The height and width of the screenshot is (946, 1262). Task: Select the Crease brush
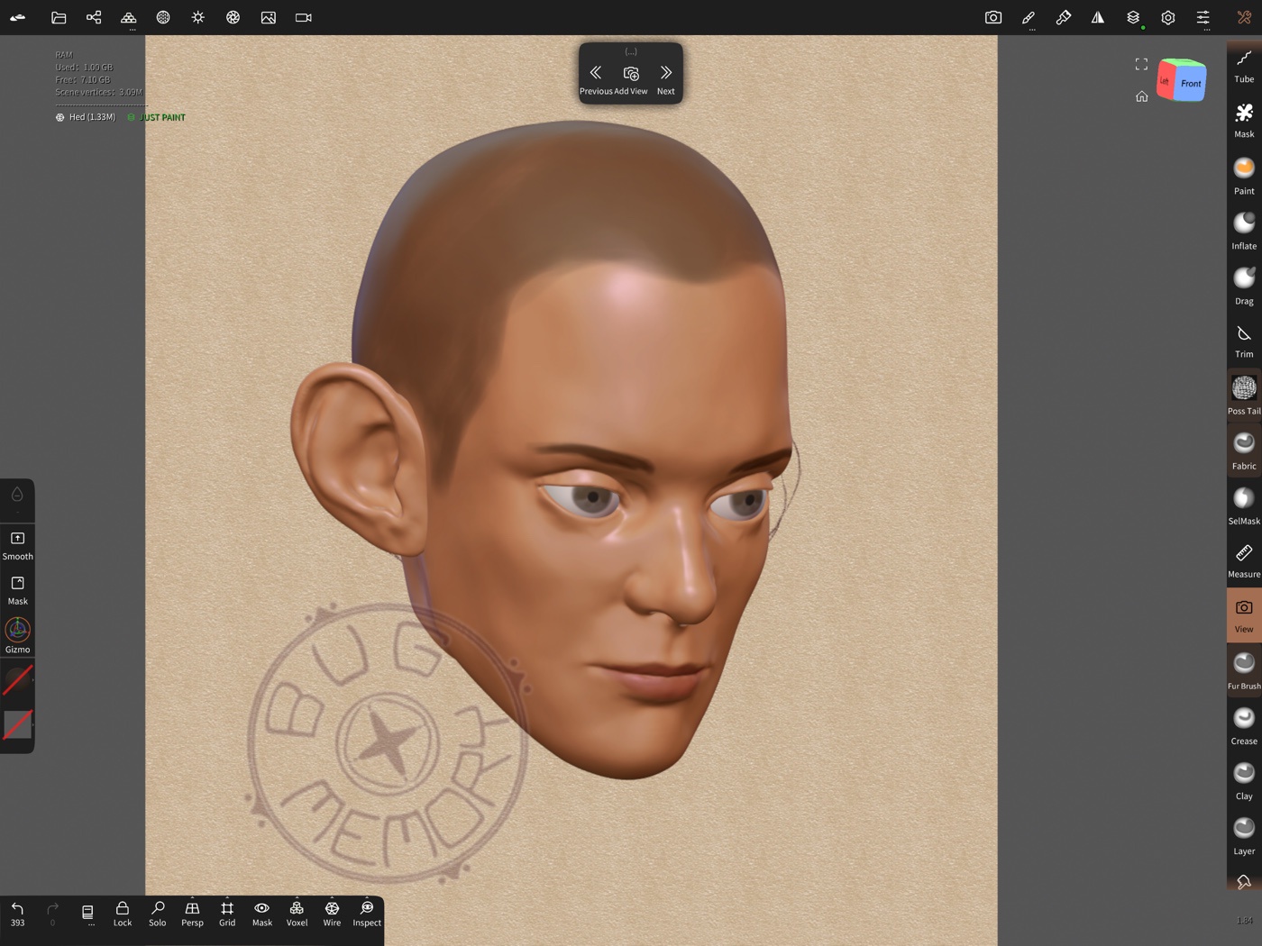[1244, 725]
